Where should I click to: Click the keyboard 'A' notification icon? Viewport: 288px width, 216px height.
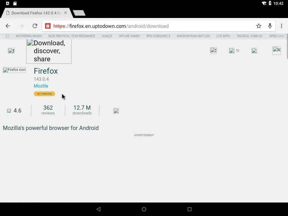click(x=8, y=3)
